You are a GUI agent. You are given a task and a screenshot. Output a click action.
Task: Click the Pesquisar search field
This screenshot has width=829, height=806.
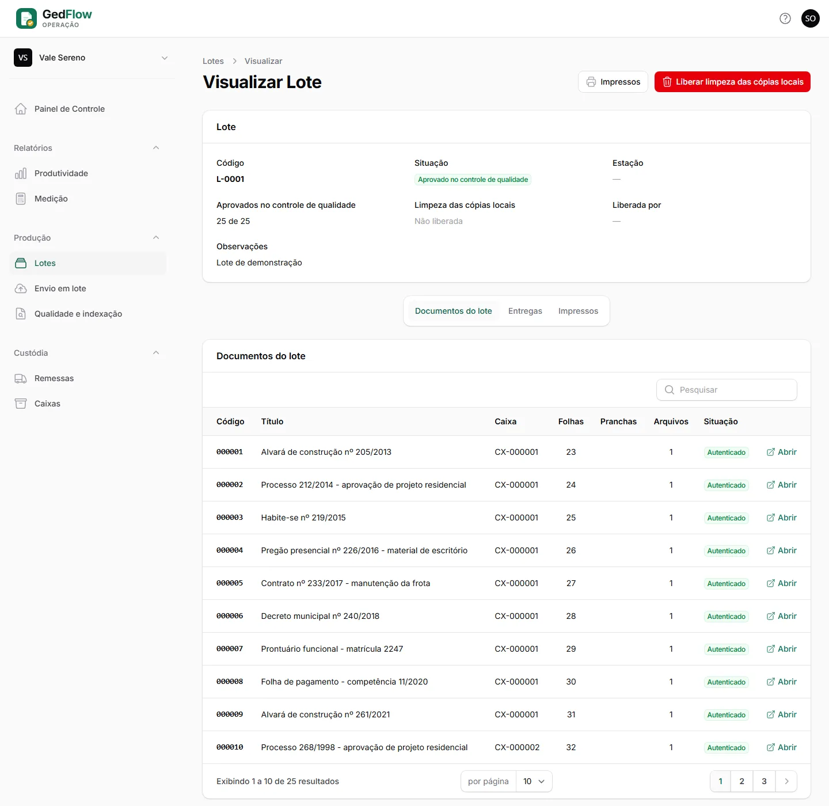click(x=727, y=390)
